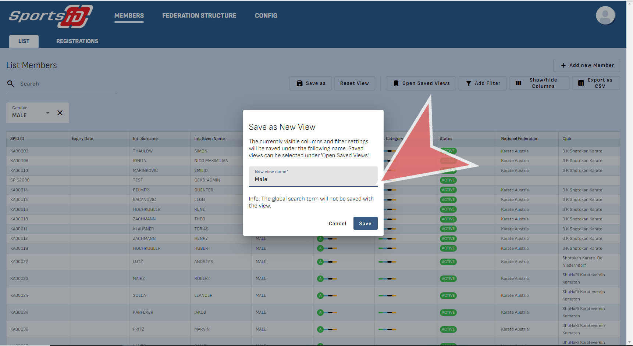Click the plus icon for Add new Member

tap(563, 65)
